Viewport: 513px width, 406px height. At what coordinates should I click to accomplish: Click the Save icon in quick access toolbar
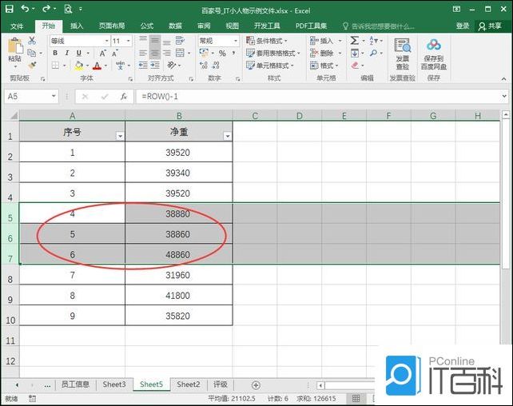coord(9,9)
